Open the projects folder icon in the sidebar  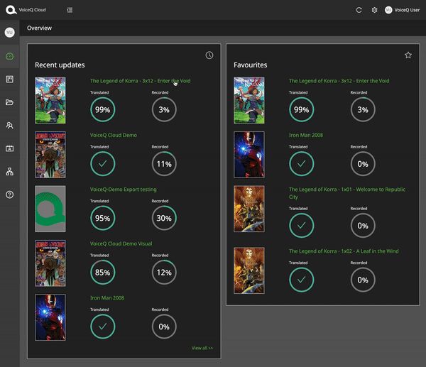[x=9, y=102]
